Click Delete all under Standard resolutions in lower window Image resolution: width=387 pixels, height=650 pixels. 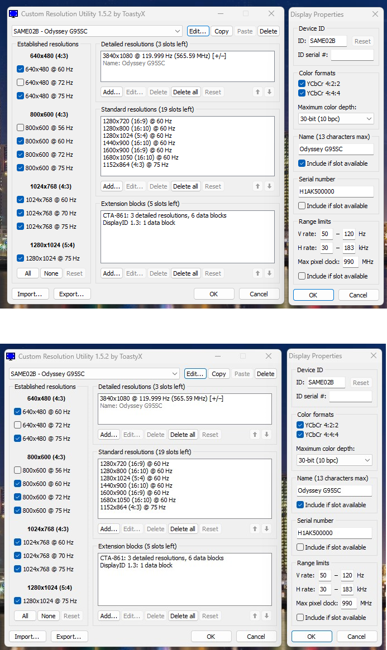pos(183,529)
